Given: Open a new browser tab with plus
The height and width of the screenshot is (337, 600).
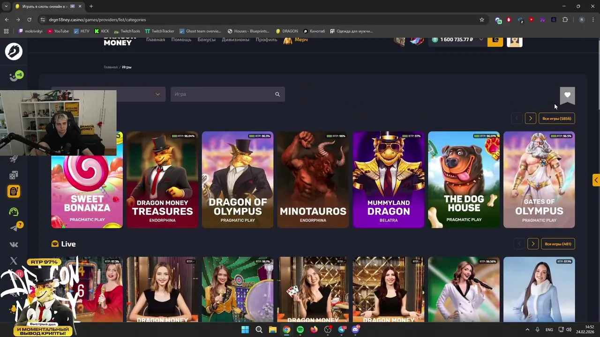Looking at the screenshot, I should point(91,6).
